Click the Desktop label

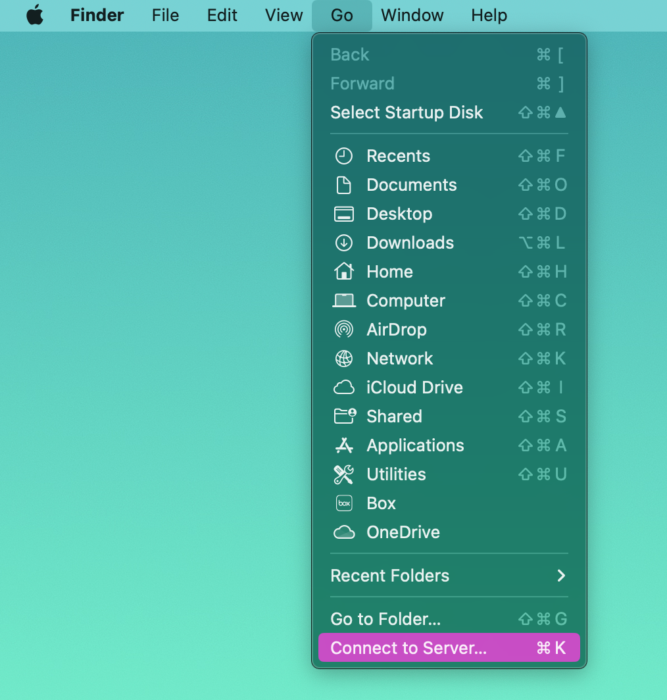click(399, 214)
